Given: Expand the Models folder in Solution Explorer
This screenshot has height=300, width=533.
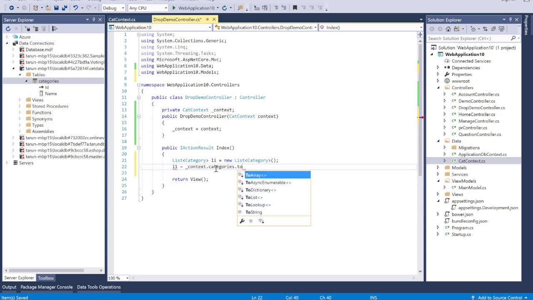Looking at the screenshot, I should pyautogui.click(x=438, y=168).
